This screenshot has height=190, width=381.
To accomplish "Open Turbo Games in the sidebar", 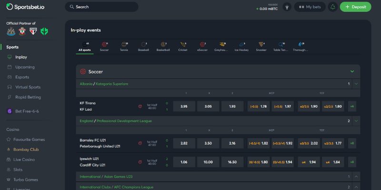I will [x=25, y=180].
